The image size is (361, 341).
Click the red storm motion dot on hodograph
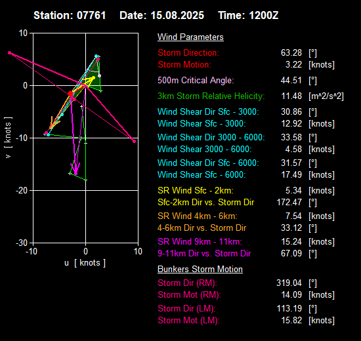coord(70,93)
